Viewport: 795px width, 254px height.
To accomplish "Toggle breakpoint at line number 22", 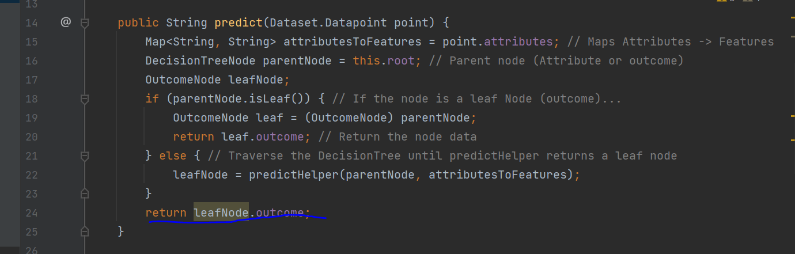I will point(32,175).
